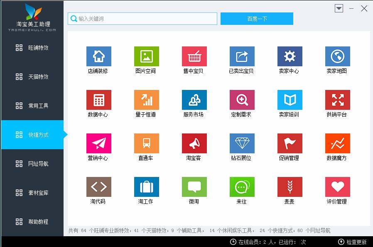Click the 淘宝美工助理 logo
The image size is (373, 247).
pyautogui.click(x=32, y=17)
